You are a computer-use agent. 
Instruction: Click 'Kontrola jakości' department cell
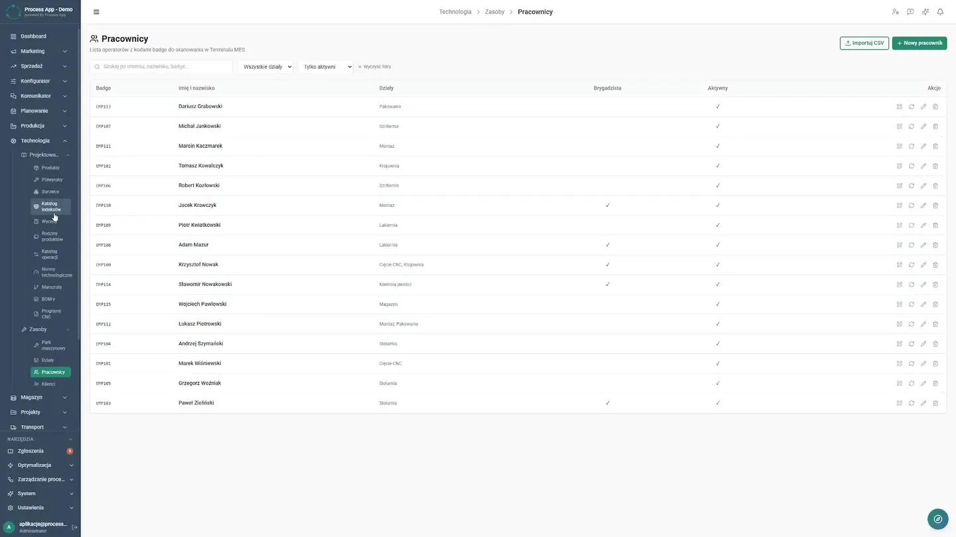click(x=395, y=284)
